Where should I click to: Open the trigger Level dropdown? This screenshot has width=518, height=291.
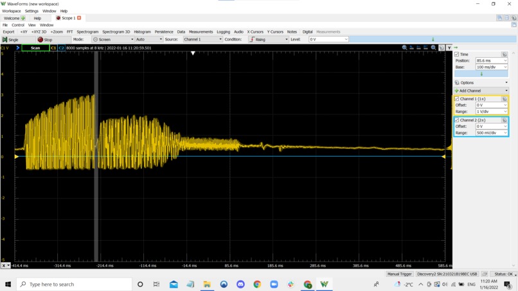[328, 39]
